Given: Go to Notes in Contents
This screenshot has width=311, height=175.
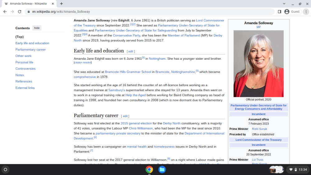Looking at the screenshot, I should 20,75.
